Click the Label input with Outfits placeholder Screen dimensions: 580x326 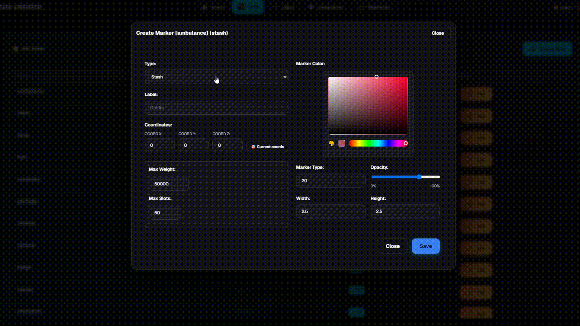point(216,108)
